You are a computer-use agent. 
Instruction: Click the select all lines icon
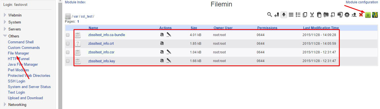pyautogui.click(x=291, y=15)
